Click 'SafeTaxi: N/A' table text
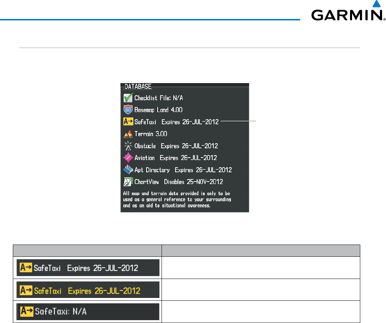Image resolution: width=386 pixels, height=323 pixels. pos(61,312)
